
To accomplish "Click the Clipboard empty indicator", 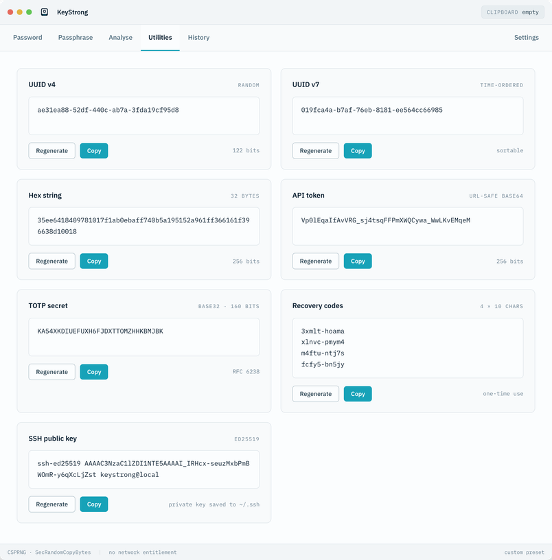I will [x=512, y=12].
